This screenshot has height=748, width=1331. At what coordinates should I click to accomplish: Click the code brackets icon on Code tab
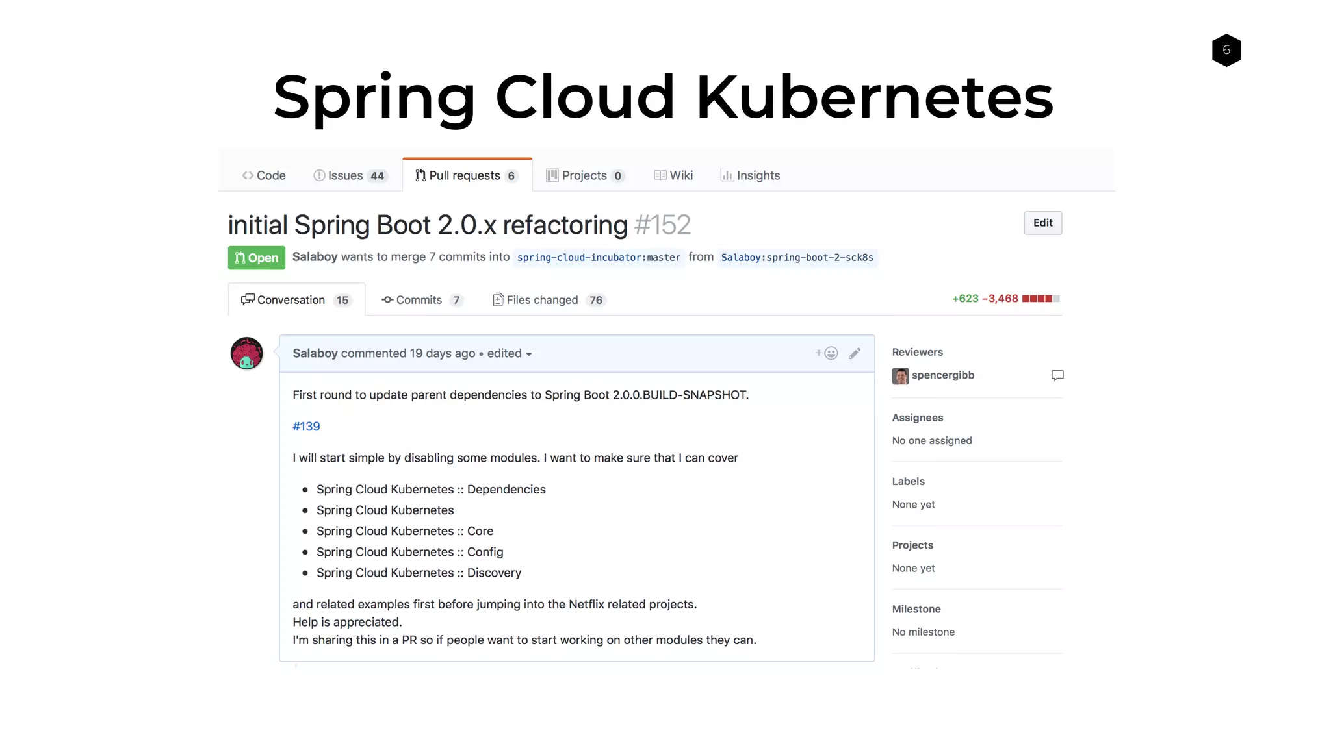coord(248,175)
